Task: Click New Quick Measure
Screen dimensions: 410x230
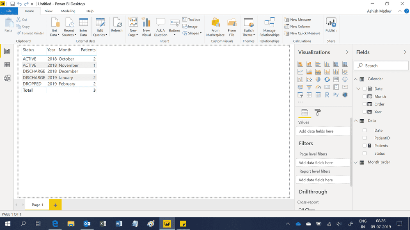Action: click(302, 33)
